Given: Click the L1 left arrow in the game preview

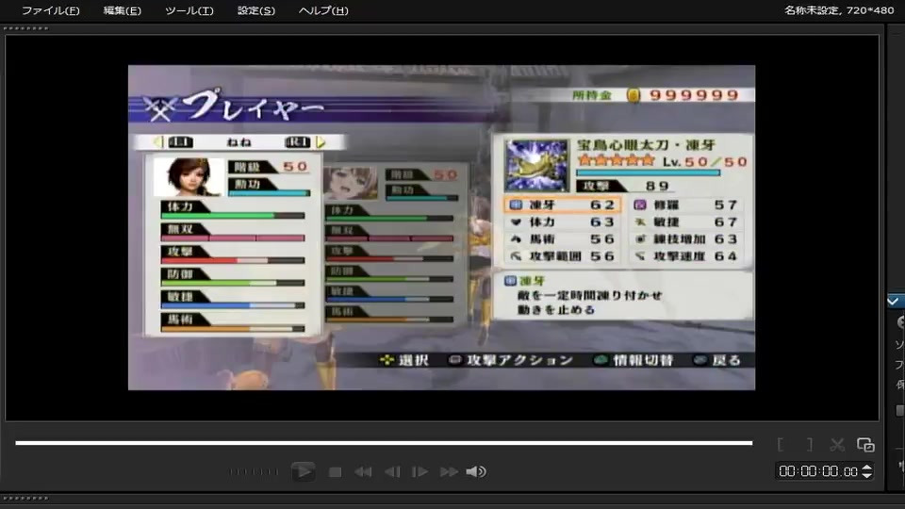Looking at the screenshot, I should [157, 142].
